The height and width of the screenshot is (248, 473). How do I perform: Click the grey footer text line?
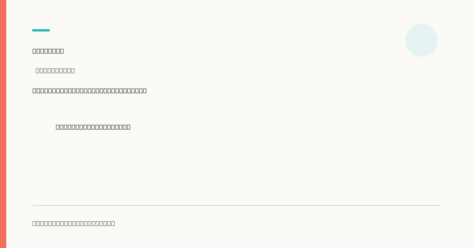point(74,223)
